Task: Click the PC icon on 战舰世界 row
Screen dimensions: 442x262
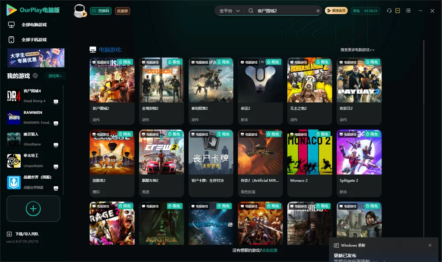Action: click(56, 189)
